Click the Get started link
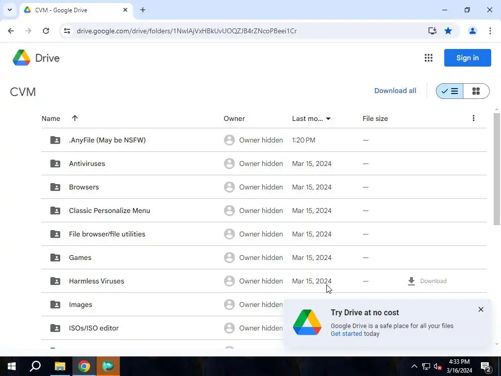The height and width of the screenshot is (376, 501). pos(346,334)
